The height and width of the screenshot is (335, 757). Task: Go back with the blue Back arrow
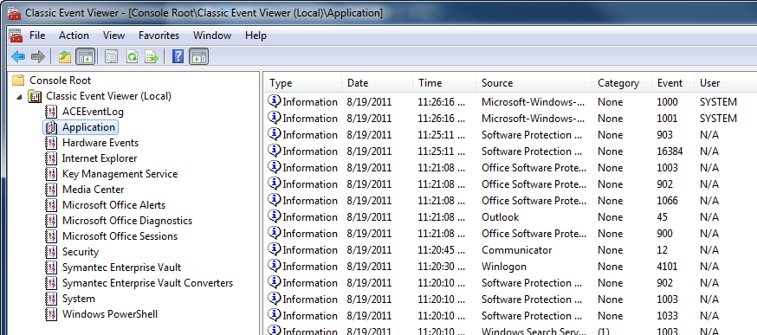18,57
